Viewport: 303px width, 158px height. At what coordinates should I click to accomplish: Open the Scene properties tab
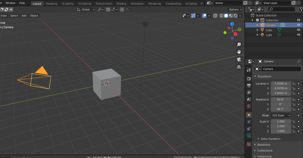tap(249, 99)
